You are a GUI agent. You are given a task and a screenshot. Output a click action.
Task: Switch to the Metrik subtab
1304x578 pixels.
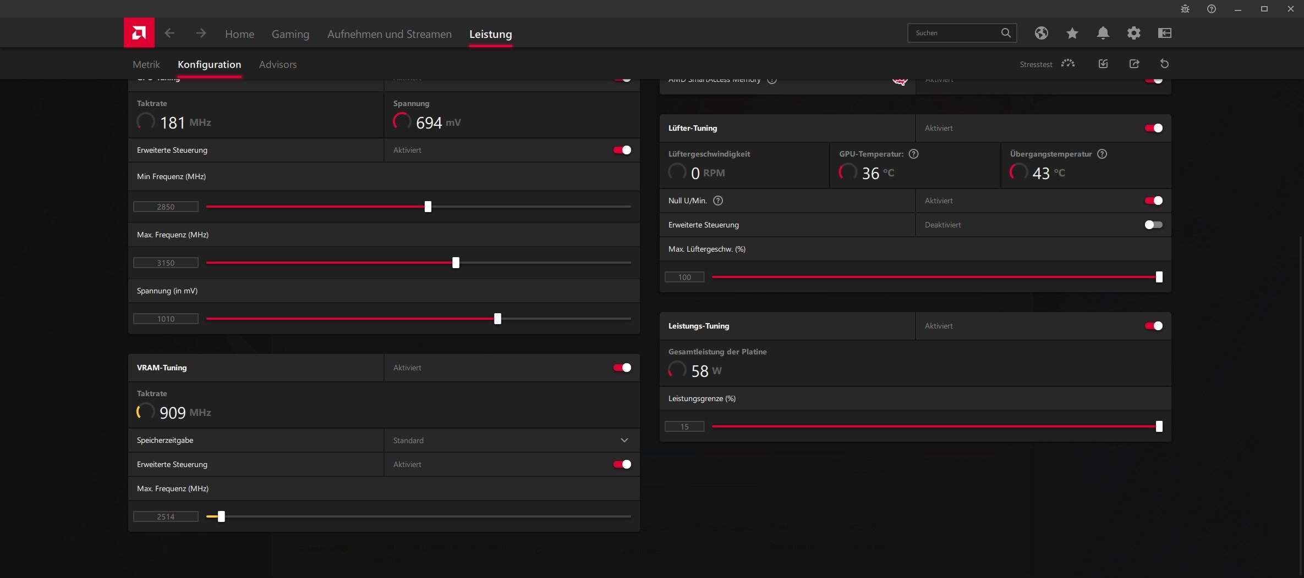coord(146,64)
